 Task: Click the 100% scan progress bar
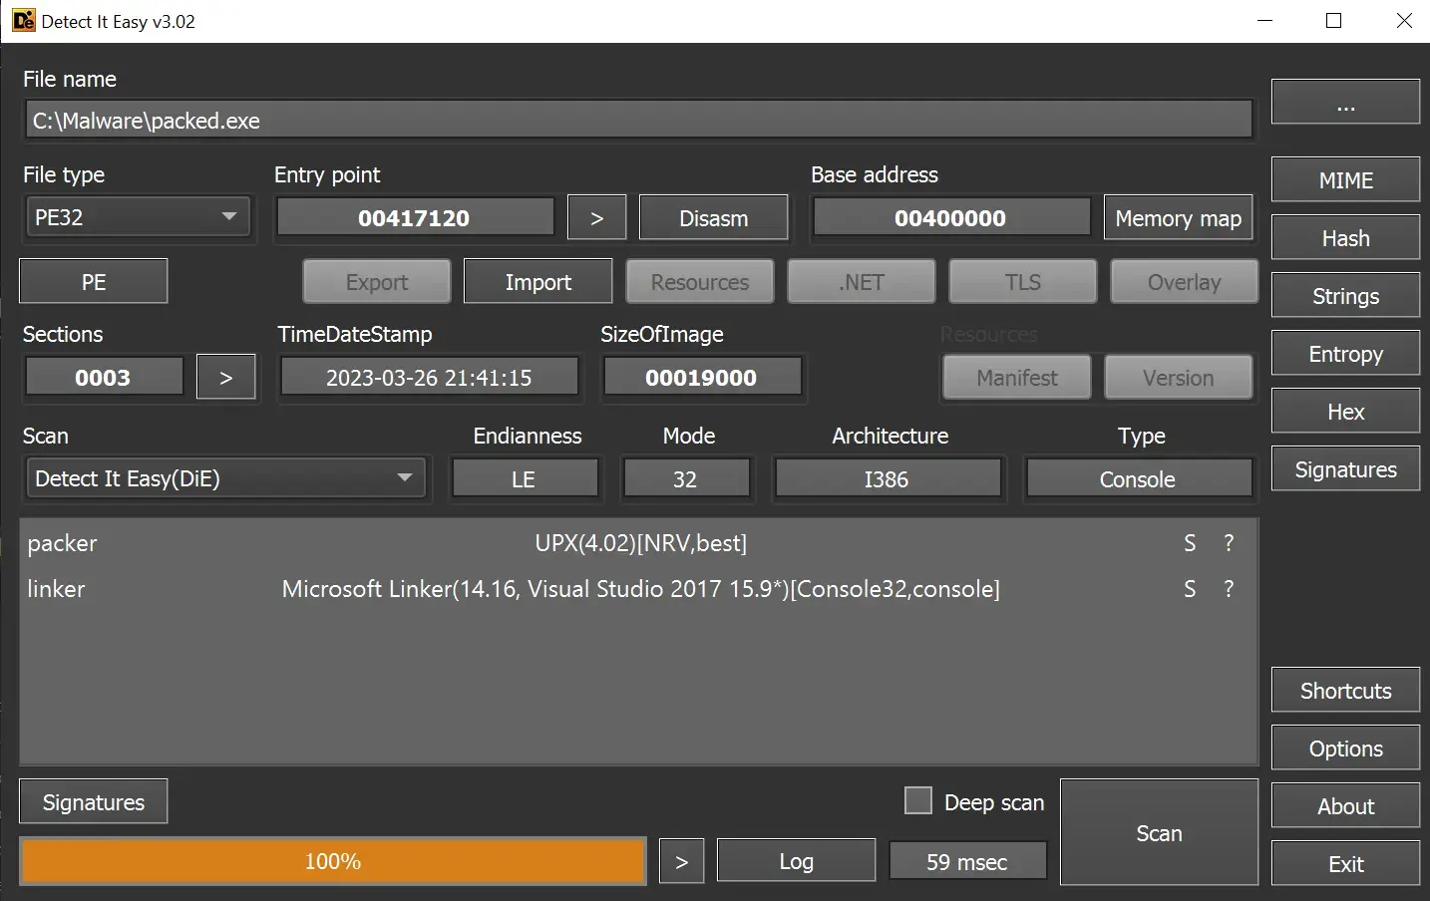click(333, 861)
